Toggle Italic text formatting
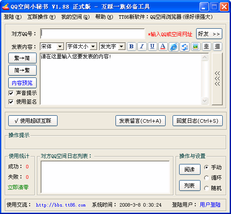 point(142,47)
